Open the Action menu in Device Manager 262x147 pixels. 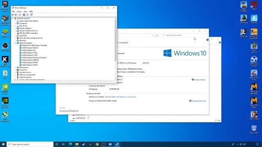click(19, 11)
